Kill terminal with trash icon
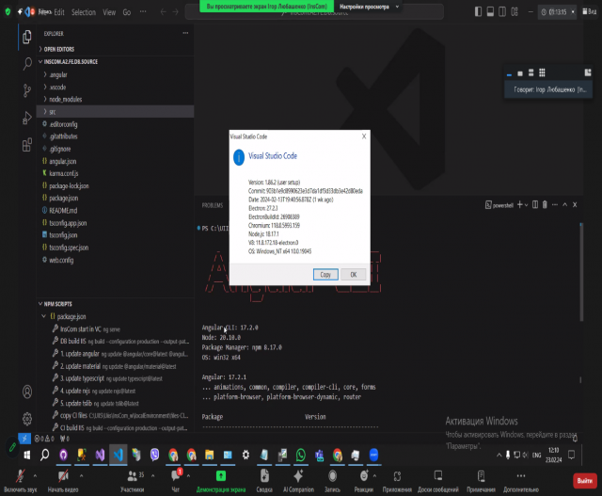 point(545,205)
